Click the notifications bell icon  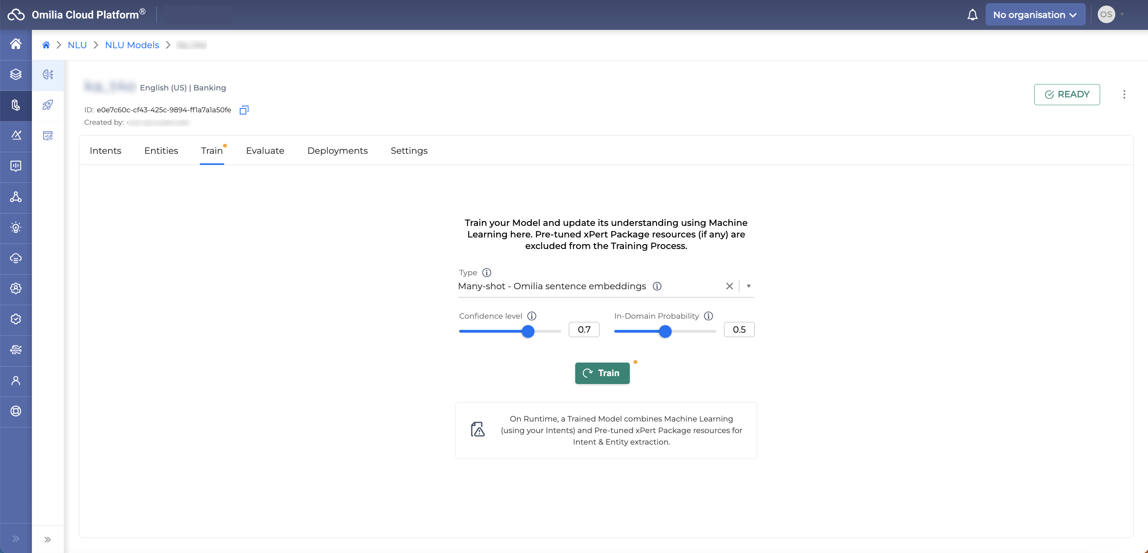tap(972, 15)
